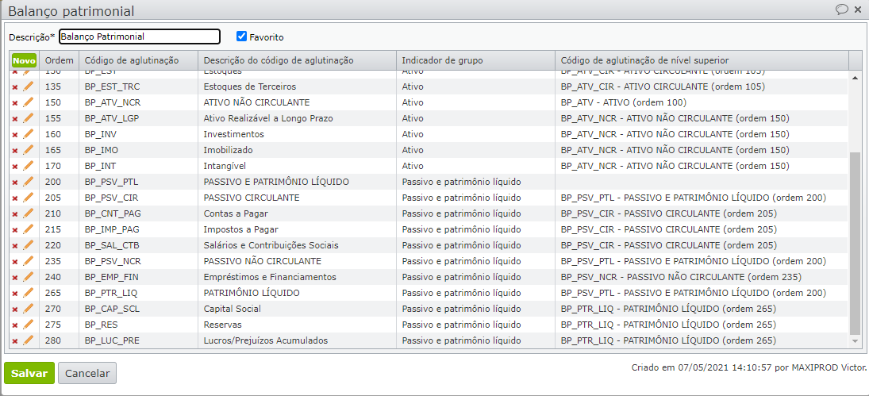Click the BP_PSV_NCR parent cell with ordem 235

coord(702,277)
